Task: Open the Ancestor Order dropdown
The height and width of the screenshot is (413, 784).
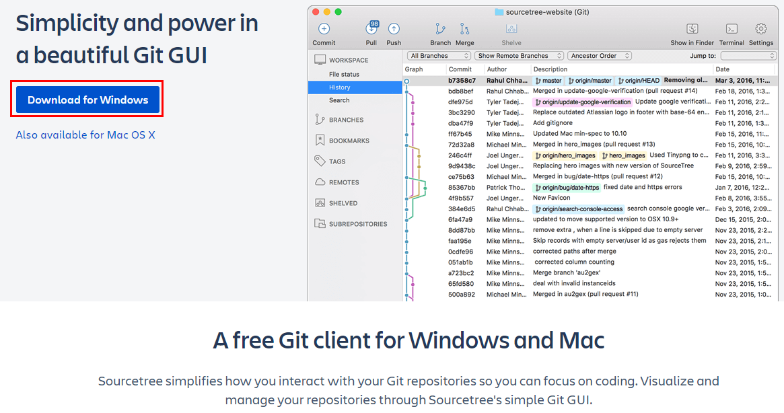Action: pos(600,56)
